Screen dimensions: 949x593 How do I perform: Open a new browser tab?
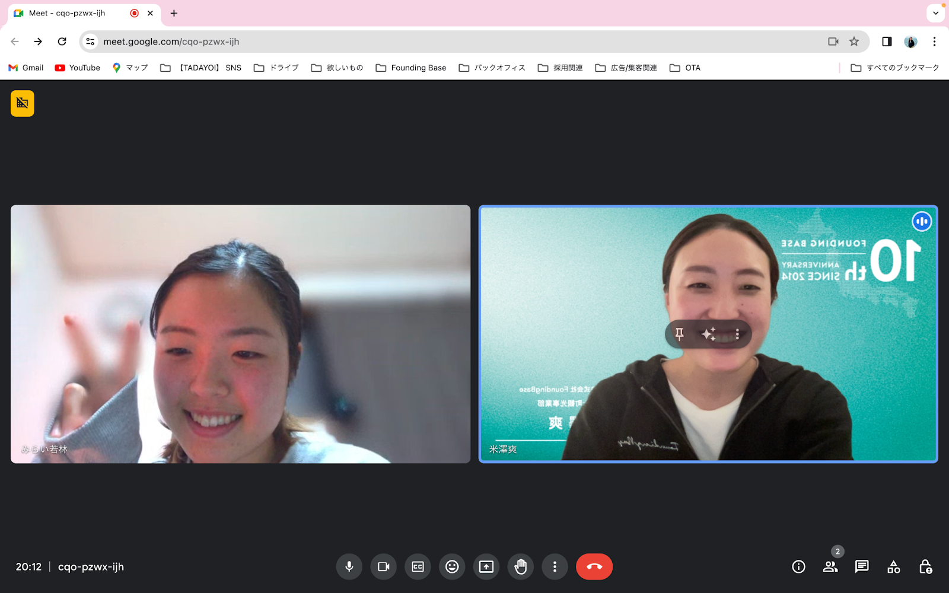[174, 13]
